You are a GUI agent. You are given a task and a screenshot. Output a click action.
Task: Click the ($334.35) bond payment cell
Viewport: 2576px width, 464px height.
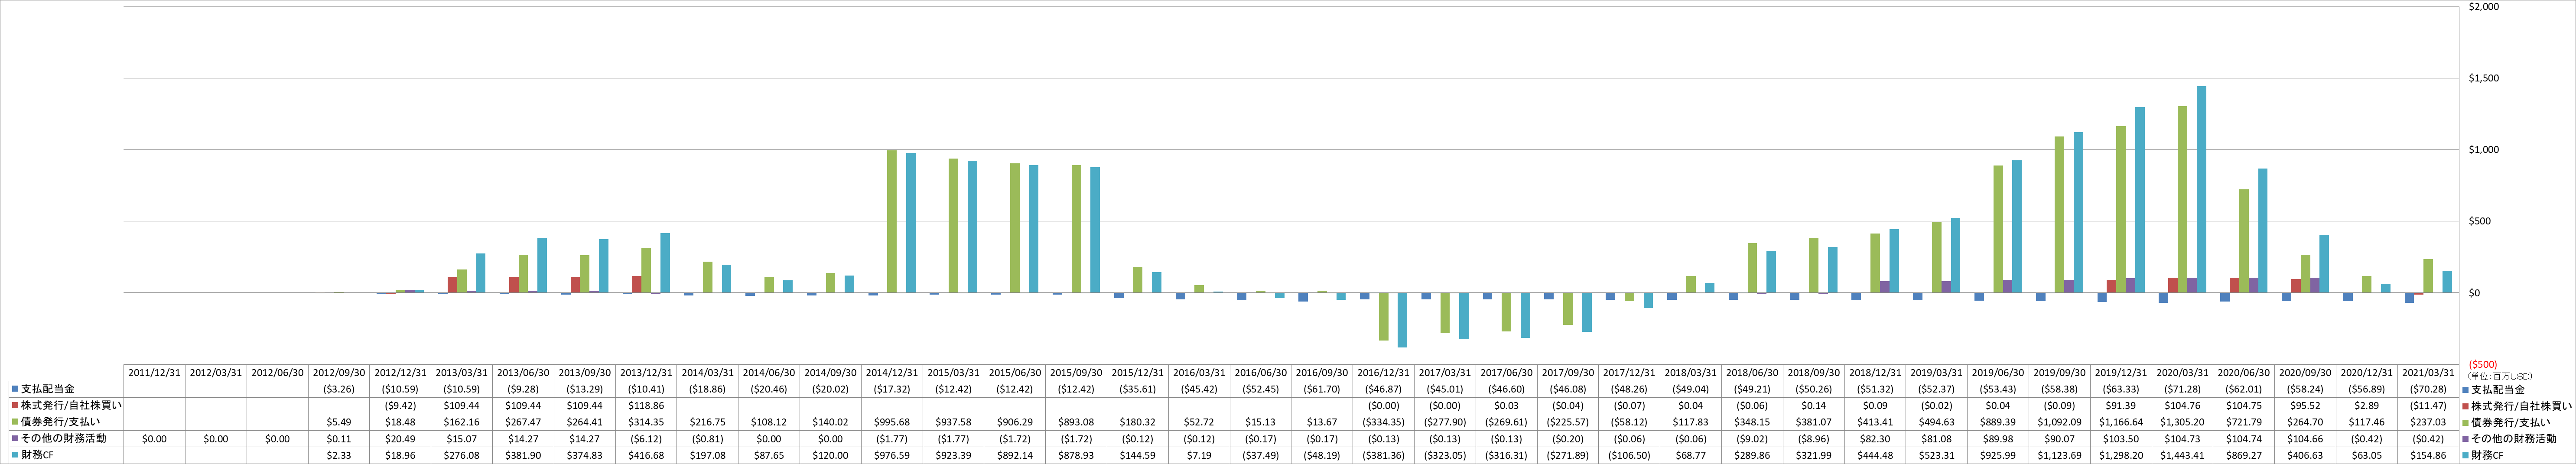1385,422
